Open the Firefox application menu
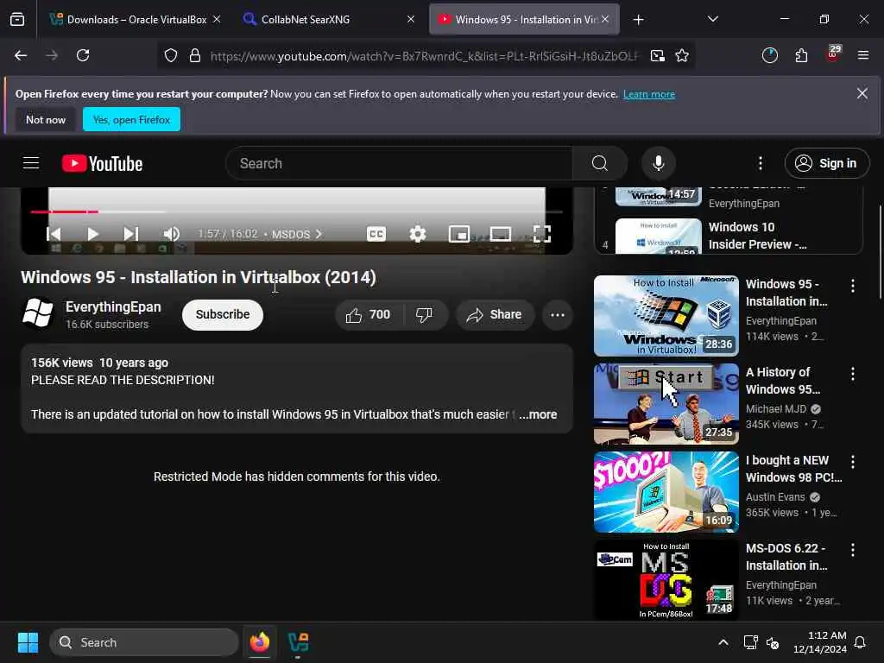 point(863,55)
